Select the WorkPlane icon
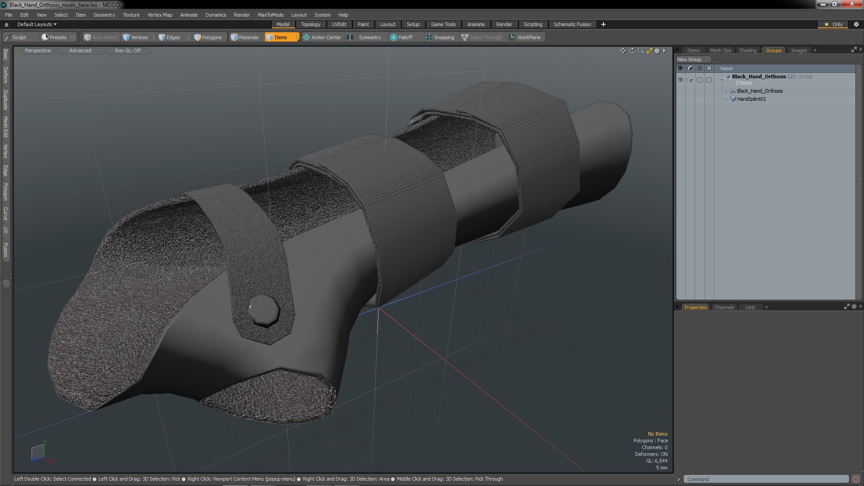This screenshot has height=486, width=864. click(x=513, y=37)
